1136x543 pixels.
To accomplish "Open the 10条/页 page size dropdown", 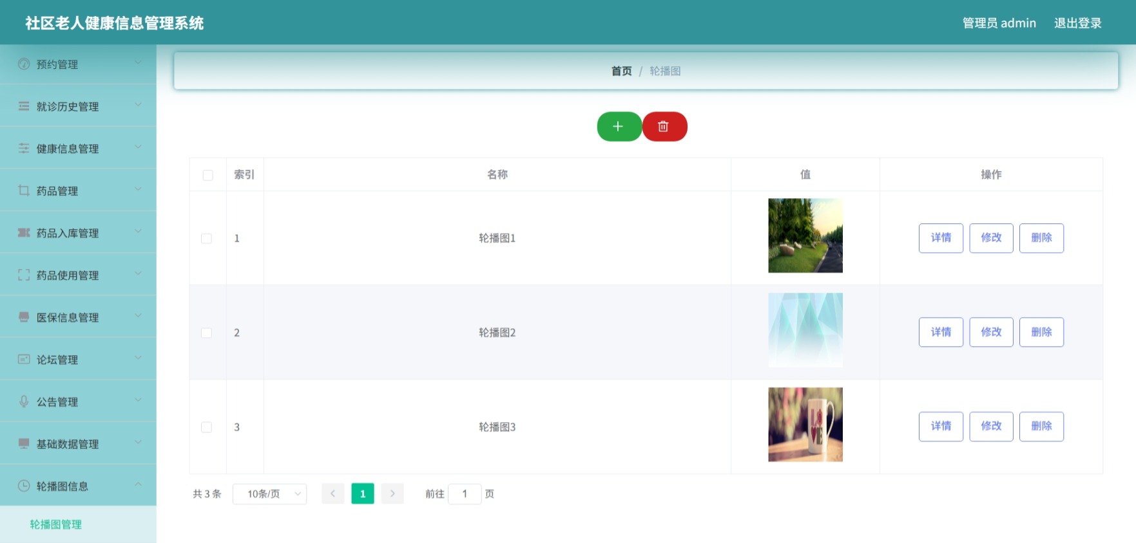I will 269,493.
